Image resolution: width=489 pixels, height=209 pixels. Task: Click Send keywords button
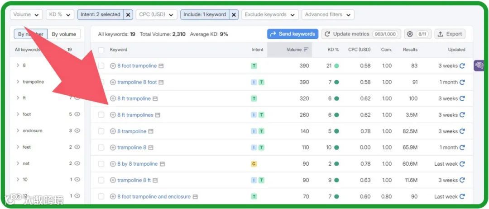292,34
